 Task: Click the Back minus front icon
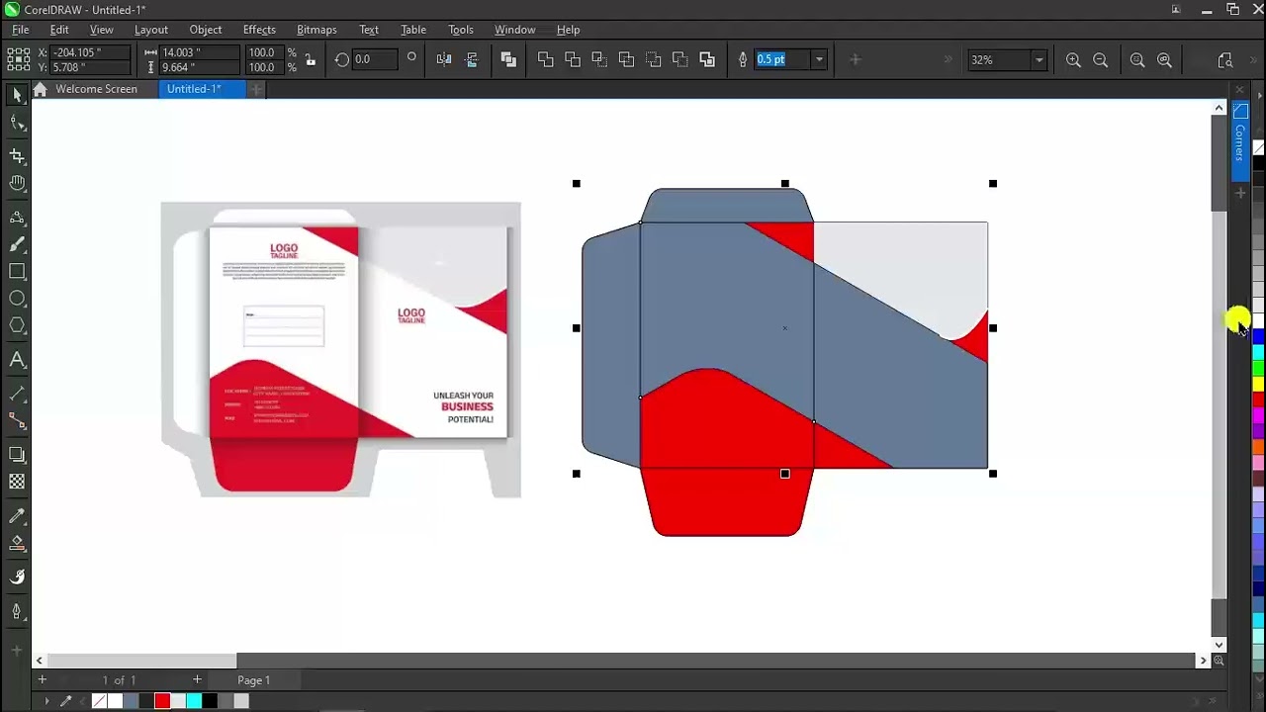(679, 59)
